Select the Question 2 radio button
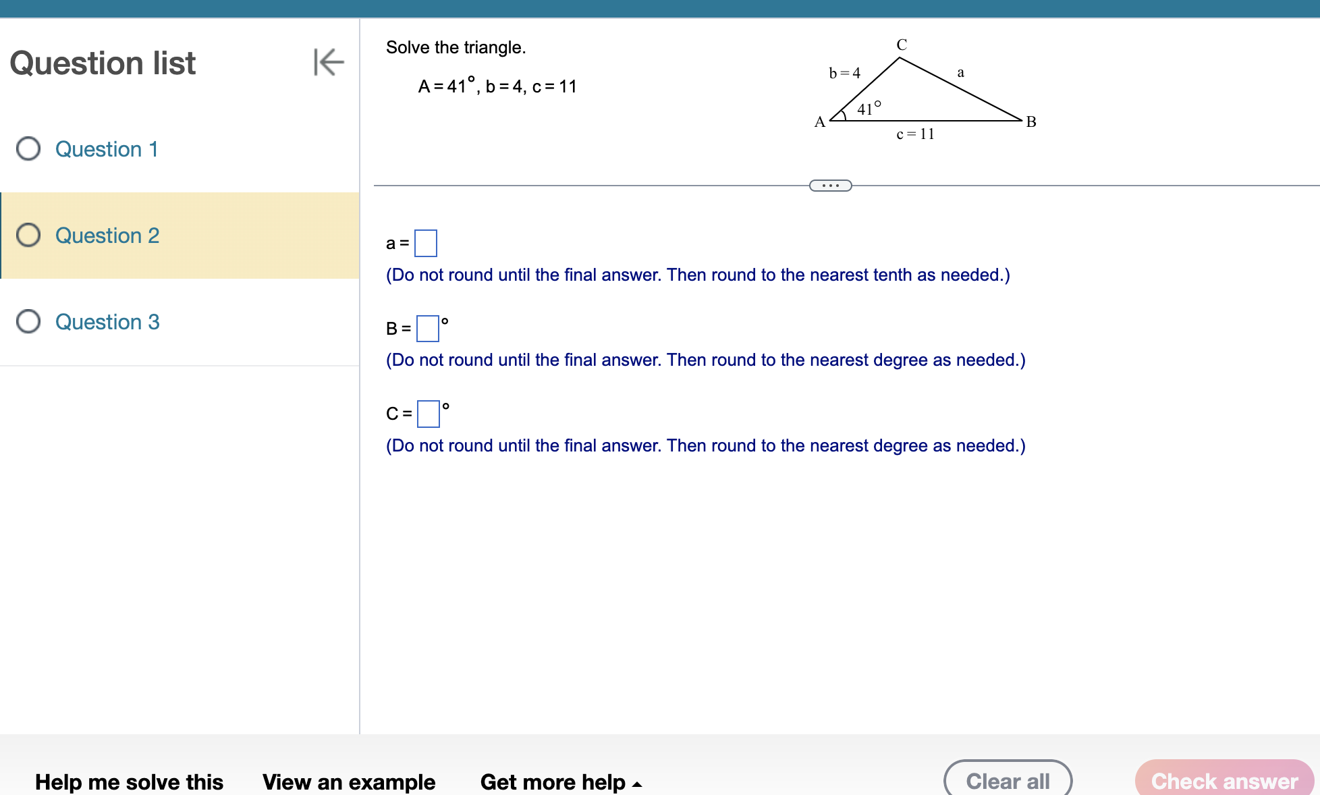The image size is (1320, 795). [x=28, y=236]
